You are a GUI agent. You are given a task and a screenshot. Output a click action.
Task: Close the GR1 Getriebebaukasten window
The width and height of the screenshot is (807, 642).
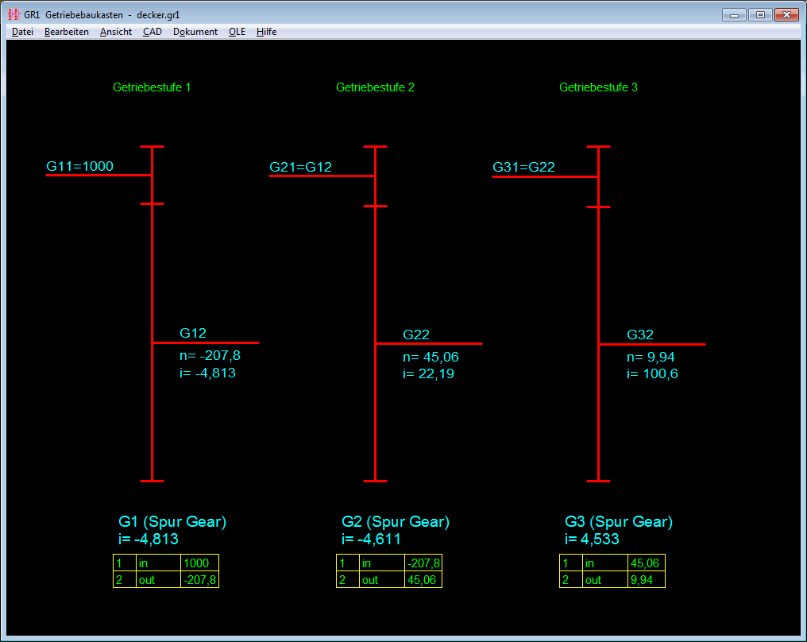pyautogui.click(x=786, y=14)
